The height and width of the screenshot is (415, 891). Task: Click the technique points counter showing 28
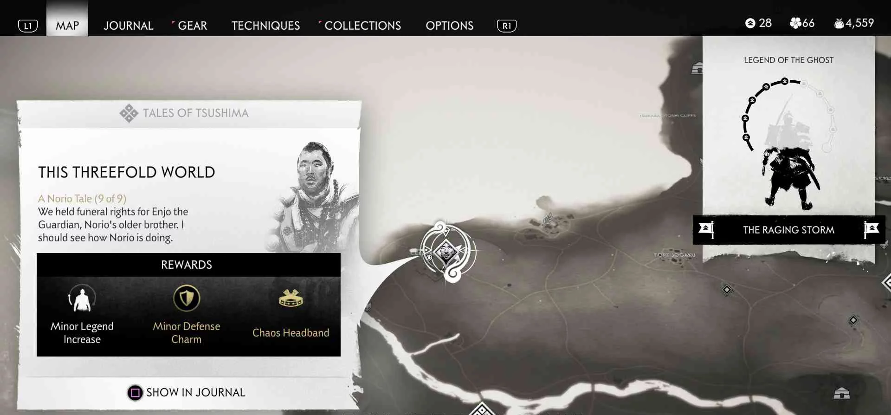pos(758,23)
